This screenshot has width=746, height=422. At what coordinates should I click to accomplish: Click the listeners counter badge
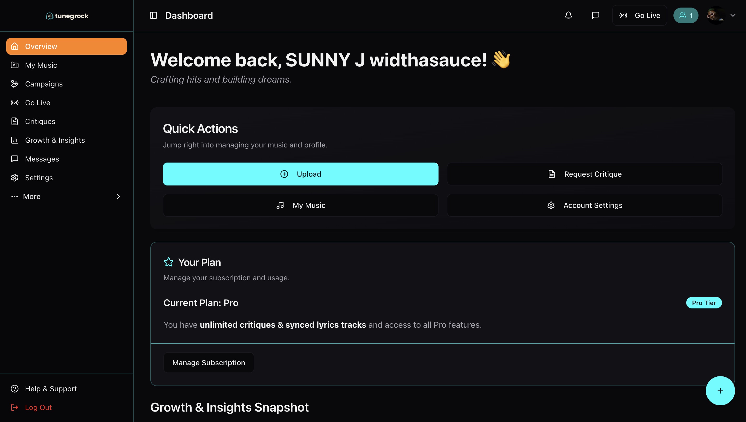tap(686, 15)
